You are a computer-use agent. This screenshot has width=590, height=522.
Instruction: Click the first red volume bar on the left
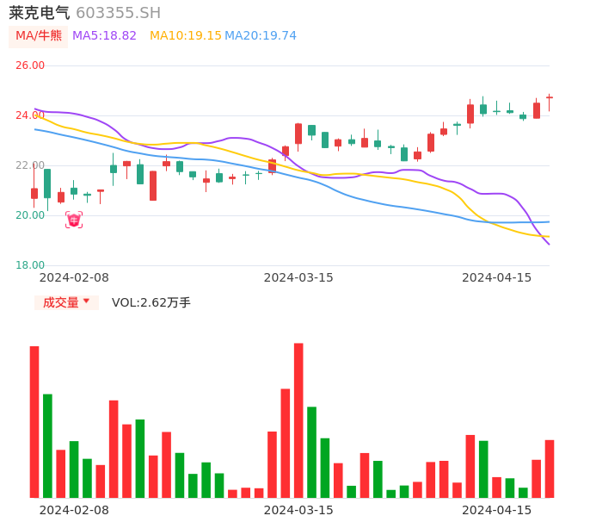pyautogui.click(x=34, y=422)
